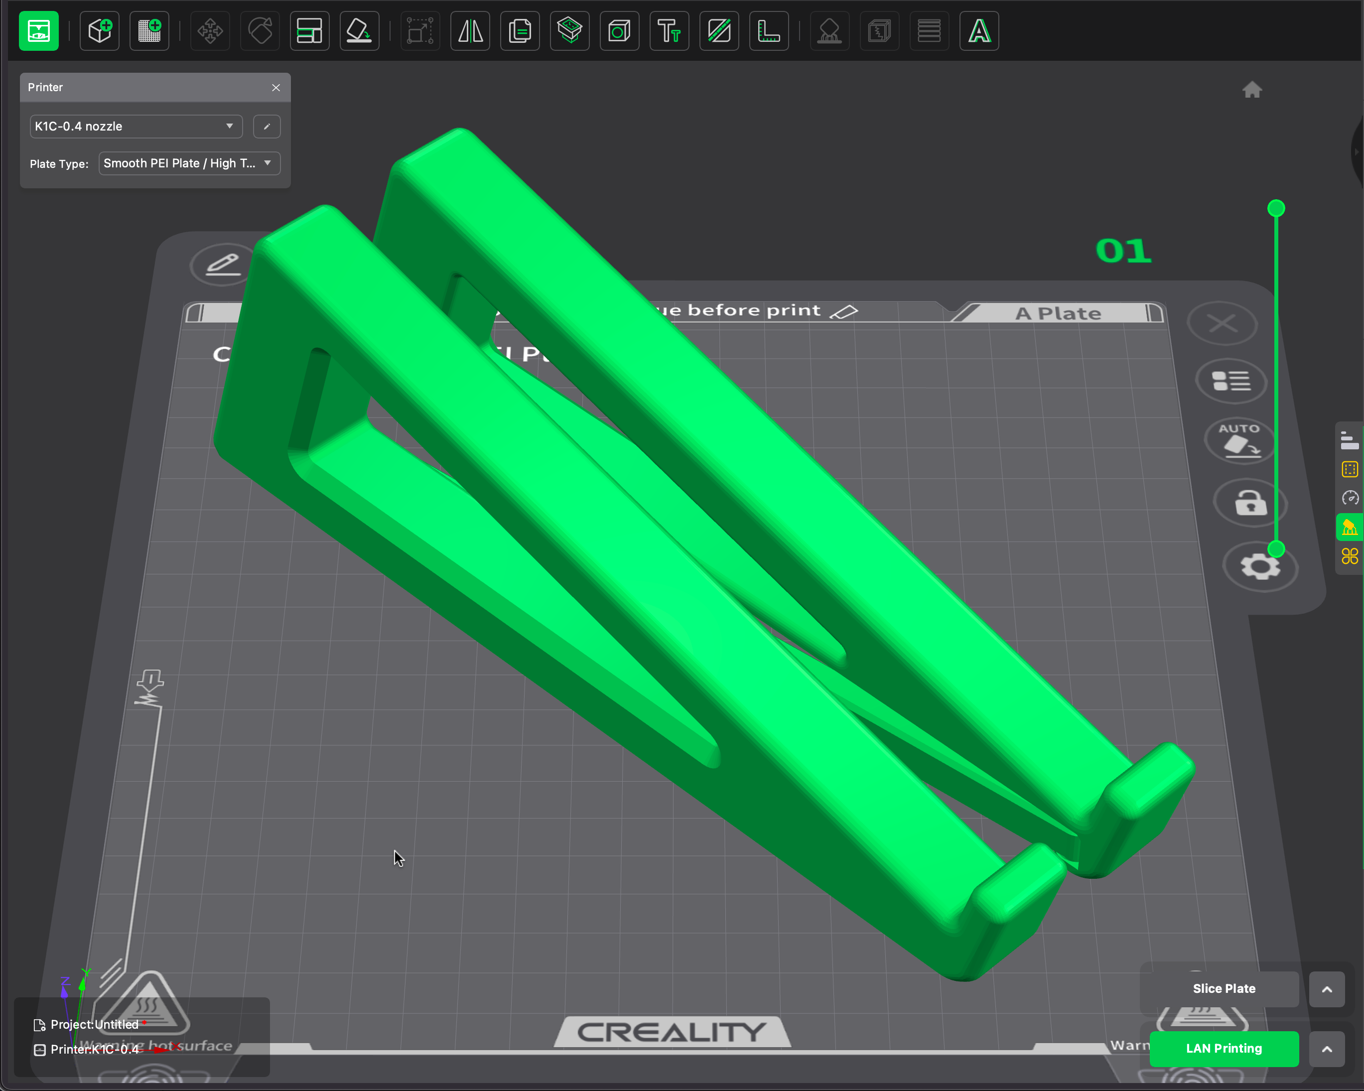Expand the Slice Plate options arrow

click(x=1327, y=989)
